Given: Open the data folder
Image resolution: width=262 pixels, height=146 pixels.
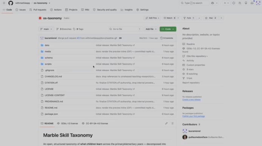Looking at the screenshot, I should [47, 45].
